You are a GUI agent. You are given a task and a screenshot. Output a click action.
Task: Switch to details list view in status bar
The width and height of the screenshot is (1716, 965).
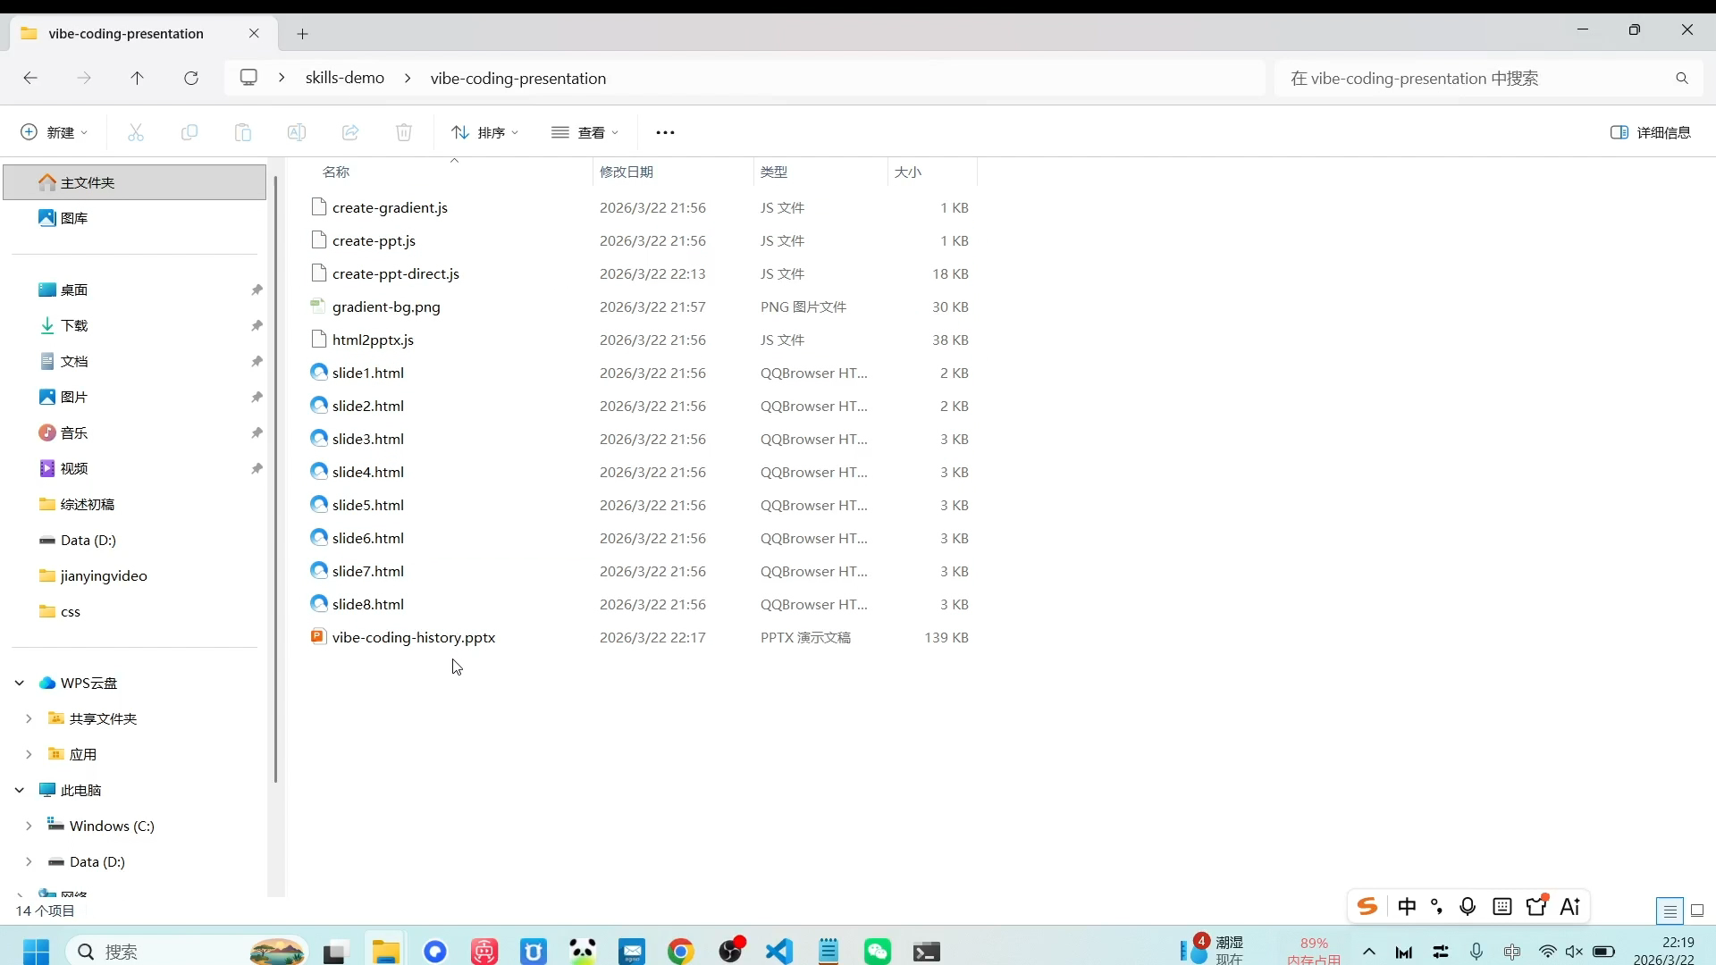coord(1670,910)
